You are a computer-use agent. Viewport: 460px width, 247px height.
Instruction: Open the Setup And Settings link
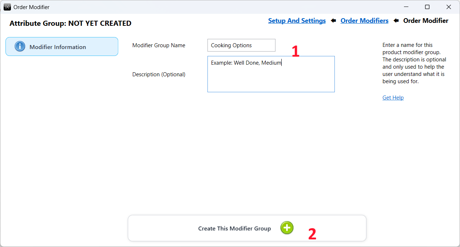pos(297,21)
